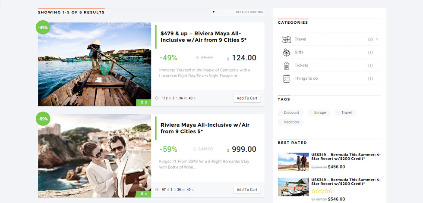Image resolution: width=423 pixels, height=203 pixels.
Task: Open the boat on water product image
Action: point(95,64)
